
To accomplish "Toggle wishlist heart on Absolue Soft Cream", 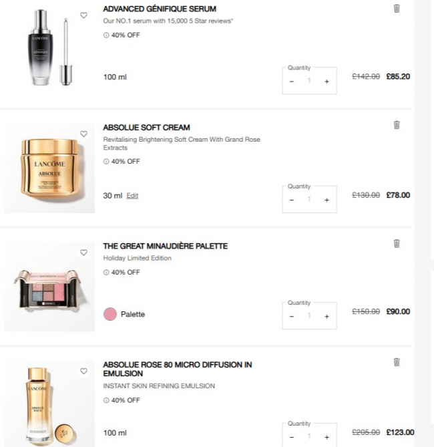I will [83, 134].
